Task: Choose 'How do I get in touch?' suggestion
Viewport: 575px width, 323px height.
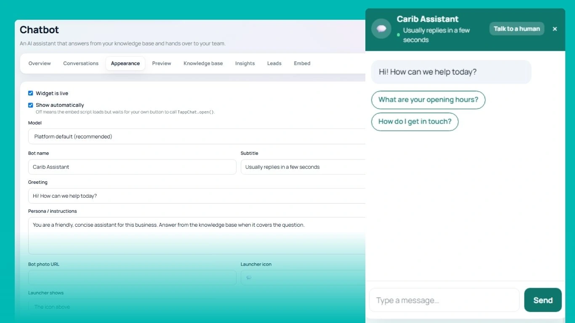Action: [x=415, y=122]
